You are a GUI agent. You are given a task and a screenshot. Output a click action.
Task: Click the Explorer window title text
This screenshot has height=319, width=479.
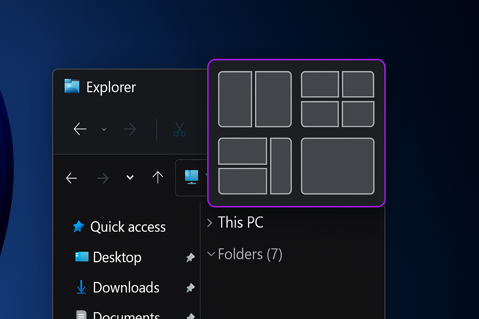(111, 87)
